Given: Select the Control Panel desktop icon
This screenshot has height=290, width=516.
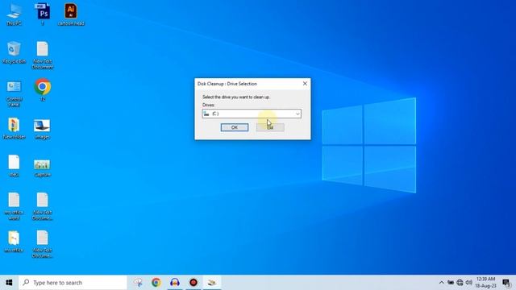Looking at the screenshot, I should (x=15, y=93).
